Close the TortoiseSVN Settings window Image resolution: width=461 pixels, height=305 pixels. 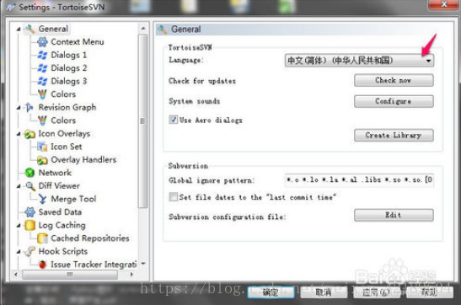[x=443, y=5]
